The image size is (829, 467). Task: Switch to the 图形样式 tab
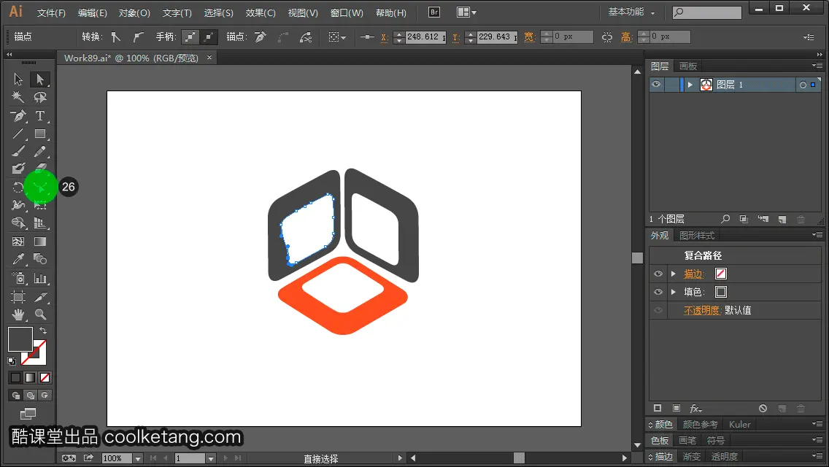coord(697,236)
